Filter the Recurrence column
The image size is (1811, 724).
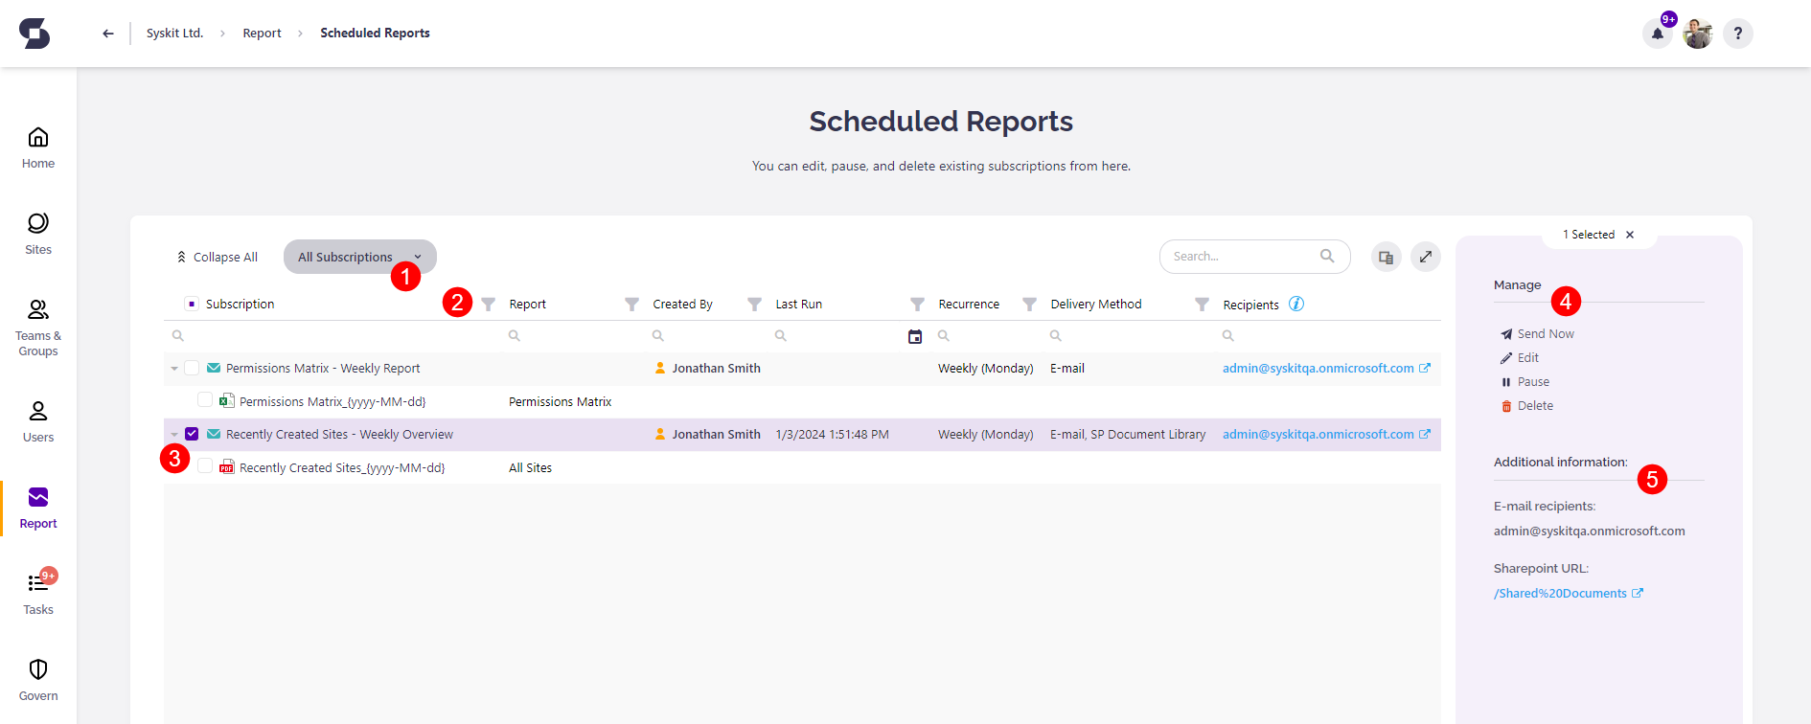click(x=1029, y=305)
